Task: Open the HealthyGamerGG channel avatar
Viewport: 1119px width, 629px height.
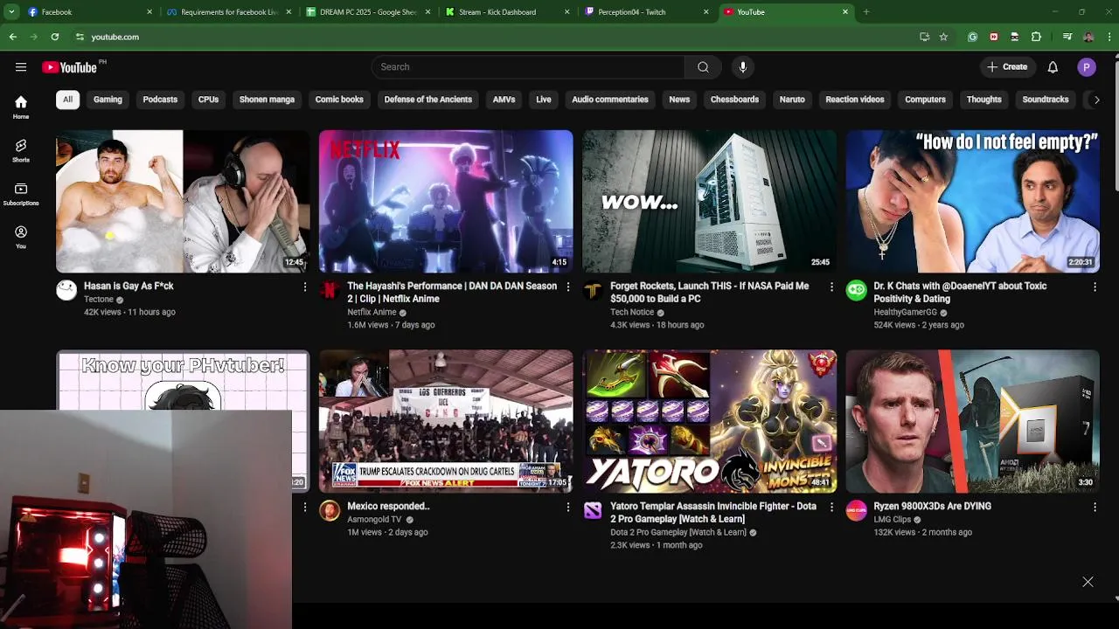Action: 856,291
